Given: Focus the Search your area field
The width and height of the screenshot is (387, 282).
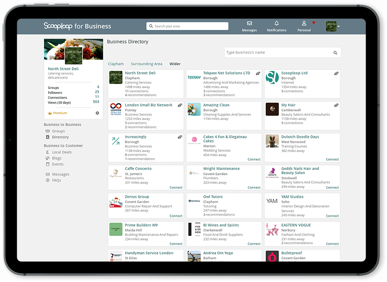Looking at the screenshot, I should 187,26.
